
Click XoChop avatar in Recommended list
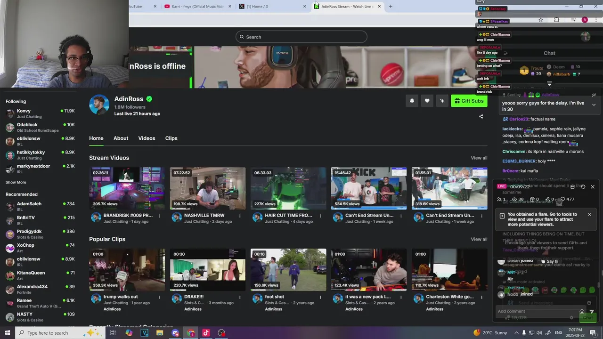pyautogui.click(x=10, y=248)
